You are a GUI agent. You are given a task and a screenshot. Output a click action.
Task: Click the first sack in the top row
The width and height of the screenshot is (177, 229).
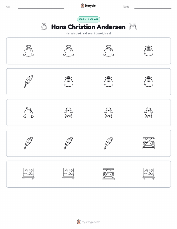[28, 51]
